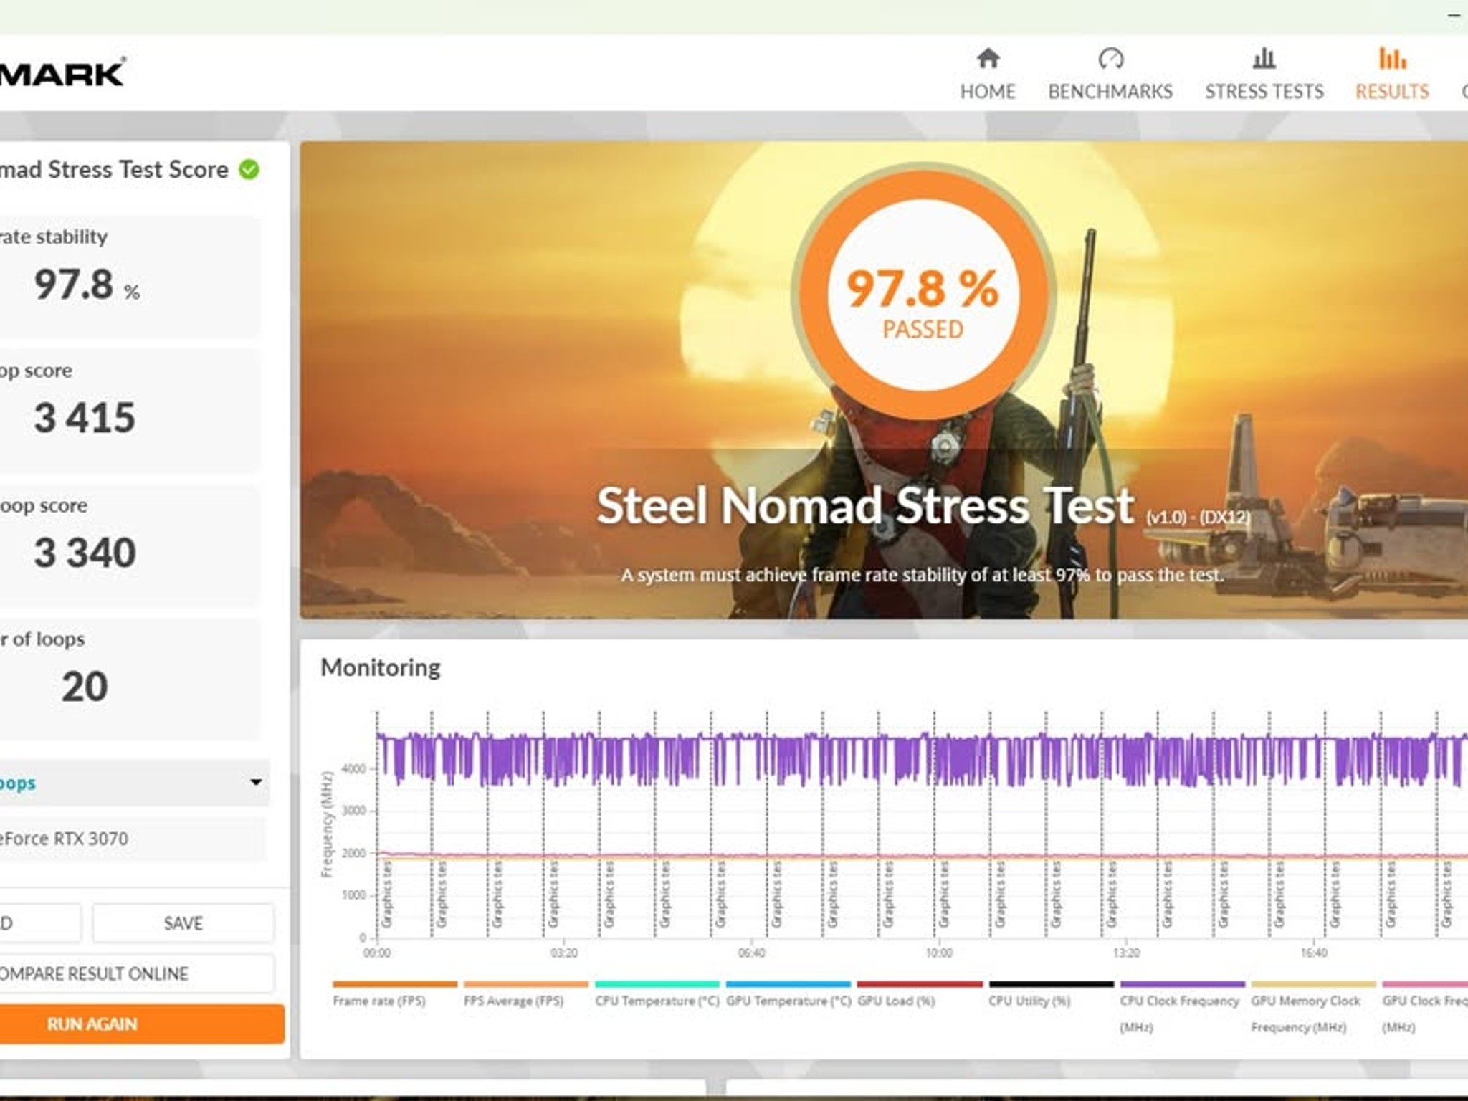
Task: Open the Home icon in navigation
Action: tap(988, 58)
